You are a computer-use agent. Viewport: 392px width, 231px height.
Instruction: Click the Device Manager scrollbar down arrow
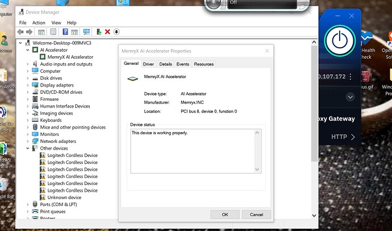pyautogui.click(x=314, y=215)
